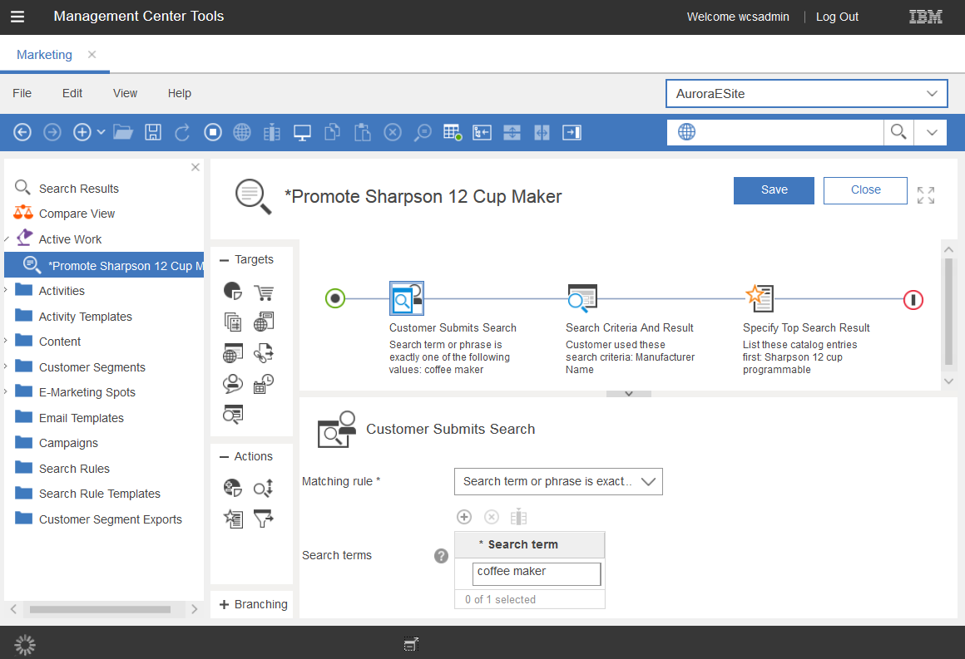This screenshot has width=965, height=659.
Task: Select the Specify Top Search Result element
Action: (760, 298)
